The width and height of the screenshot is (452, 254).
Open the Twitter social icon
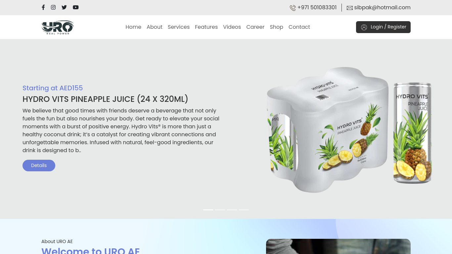[64, 7]
